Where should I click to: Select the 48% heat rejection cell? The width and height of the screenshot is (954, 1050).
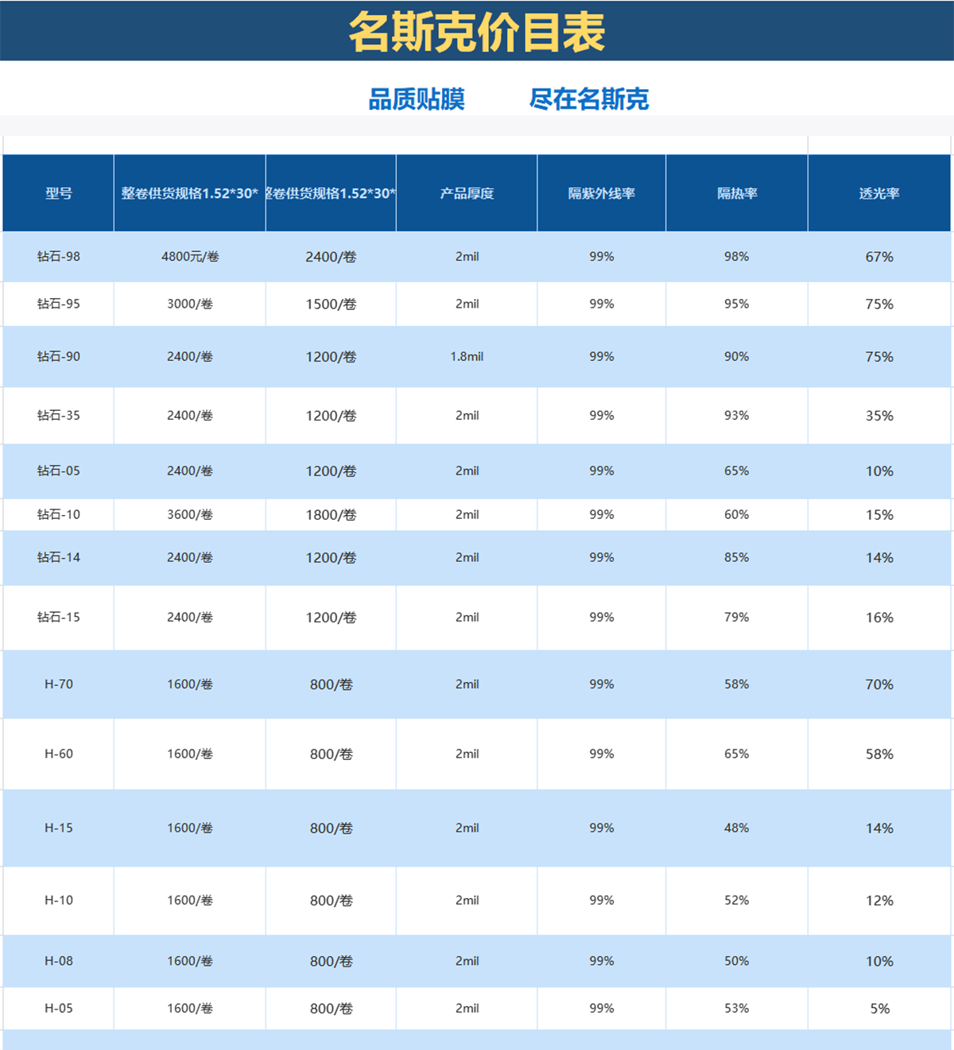pyautogui.click(x=737, y=828)
